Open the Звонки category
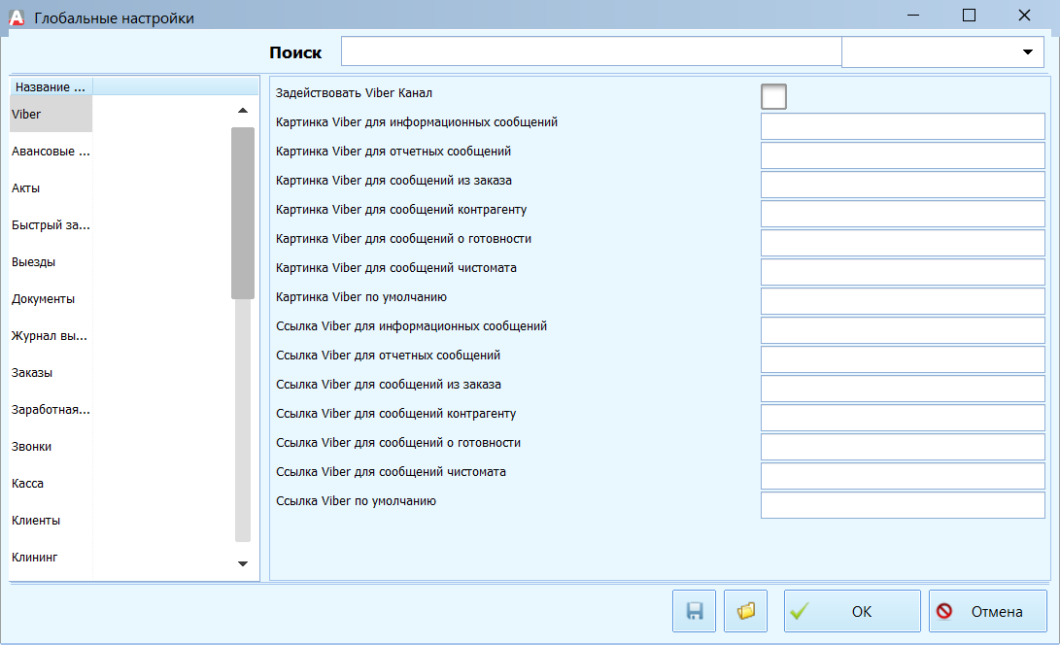1060x645 pixels. [x=51, y=446]
